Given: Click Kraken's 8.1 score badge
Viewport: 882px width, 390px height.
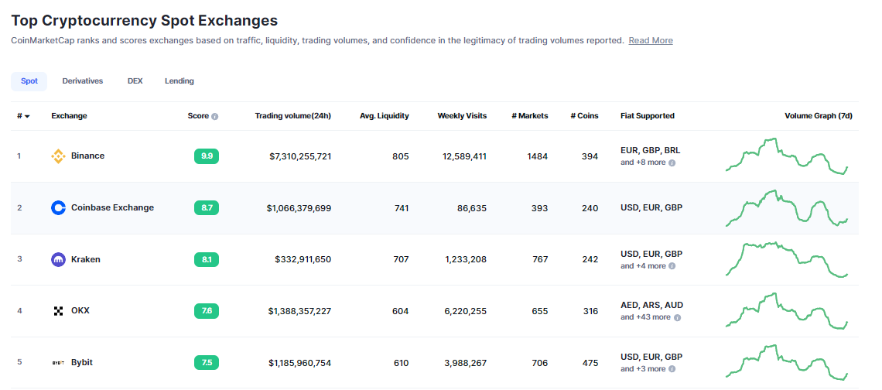Looking at the screenshot, I should [x=207, y=259].
